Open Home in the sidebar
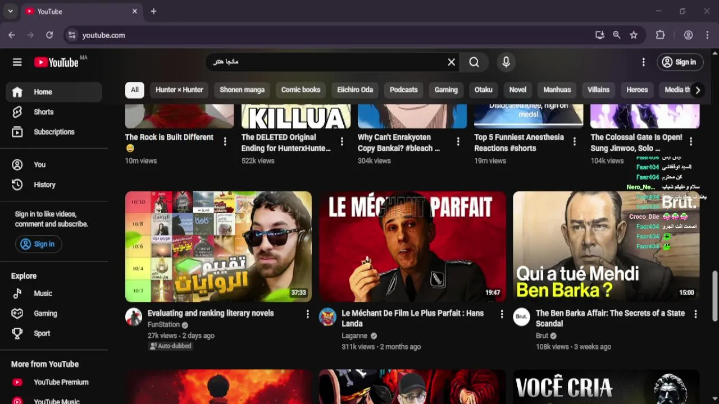719x404 pixels. coord(54,92)
